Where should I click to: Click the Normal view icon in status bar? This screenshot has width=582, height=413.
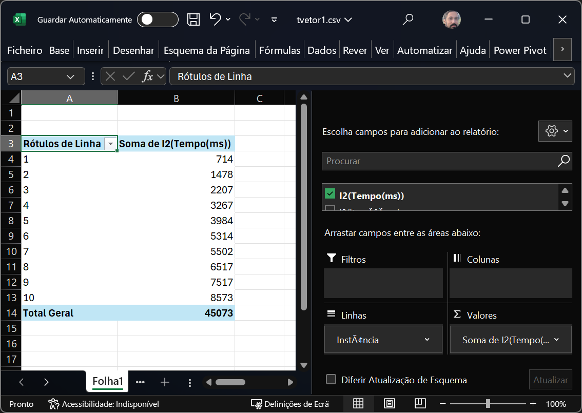pos(358,403)
